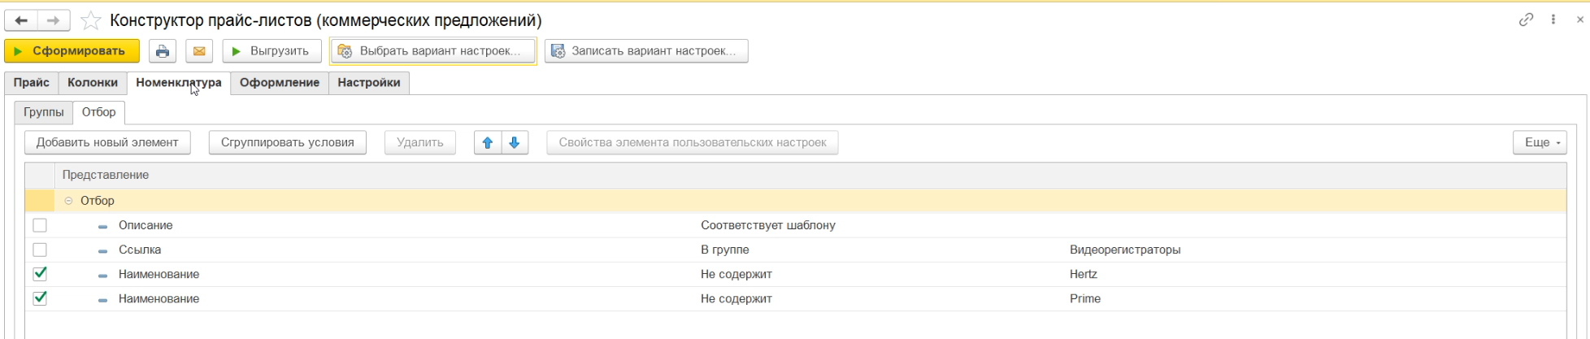Select the Описание row field

tap(146, 225)
